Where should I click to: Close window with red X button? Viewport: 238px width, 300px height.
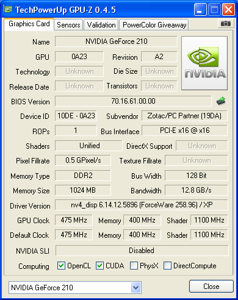pos(228,10)
